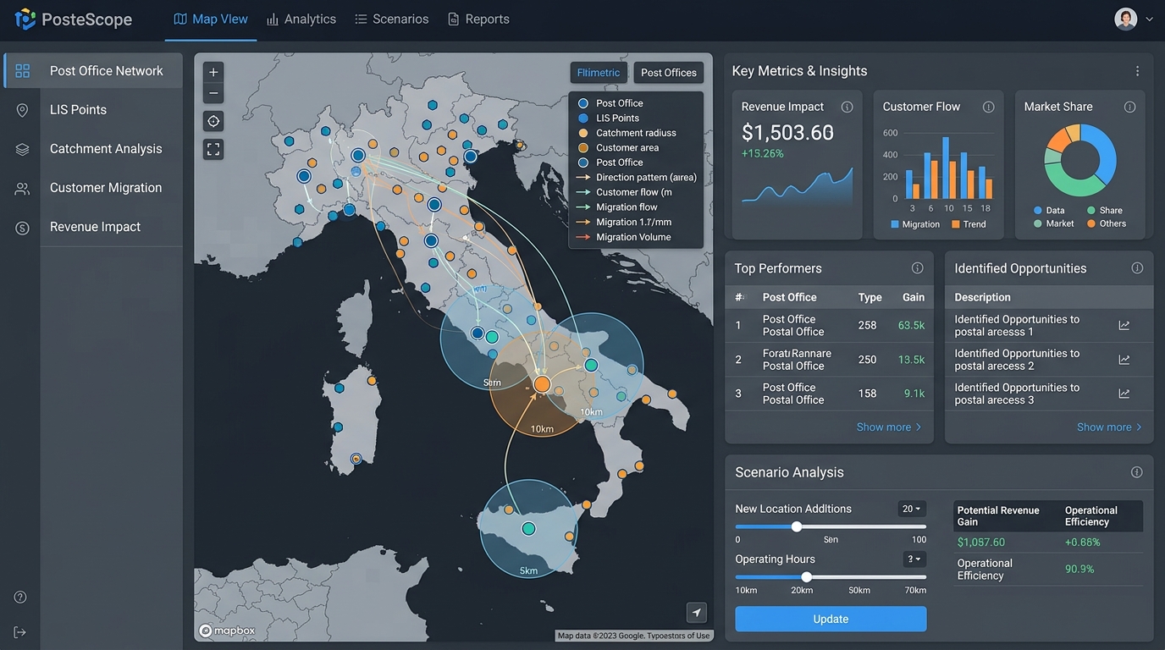Click the New Location Additions slider handle
Screen dimensions: 1165x650
pos(797,526)
